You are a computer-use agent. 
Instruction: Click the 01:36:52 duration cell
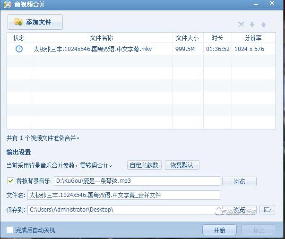pyautogui.click(x=218, y=49)
